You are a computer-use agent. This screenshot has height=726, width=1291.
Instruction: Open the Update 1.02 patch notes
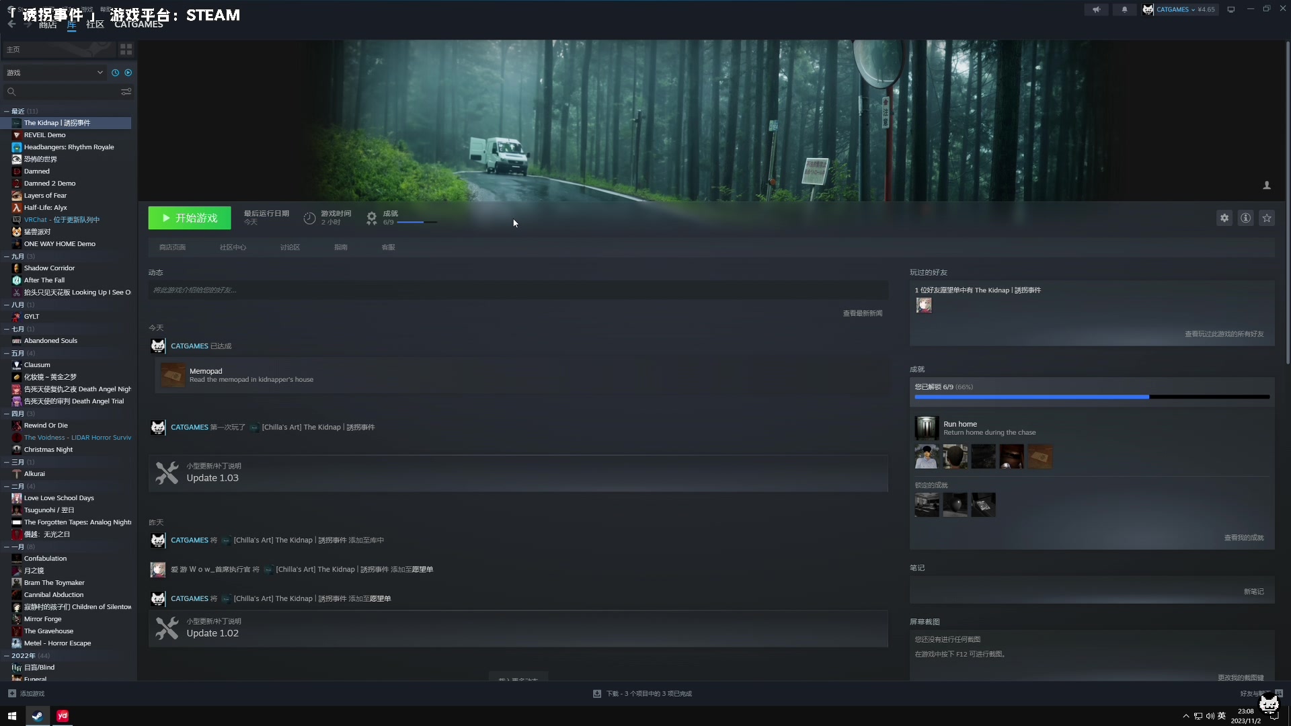click(518, 629)
